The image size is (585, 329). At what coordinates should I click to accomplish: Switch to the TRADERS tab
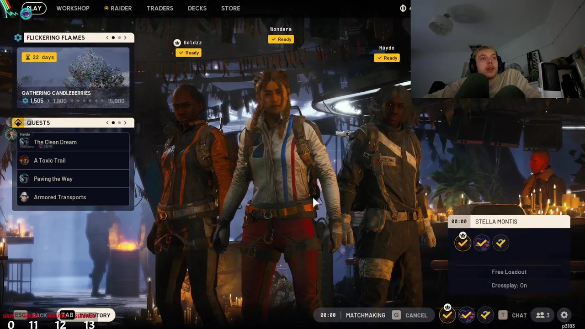pyautogui.click(x=160, y=8)
